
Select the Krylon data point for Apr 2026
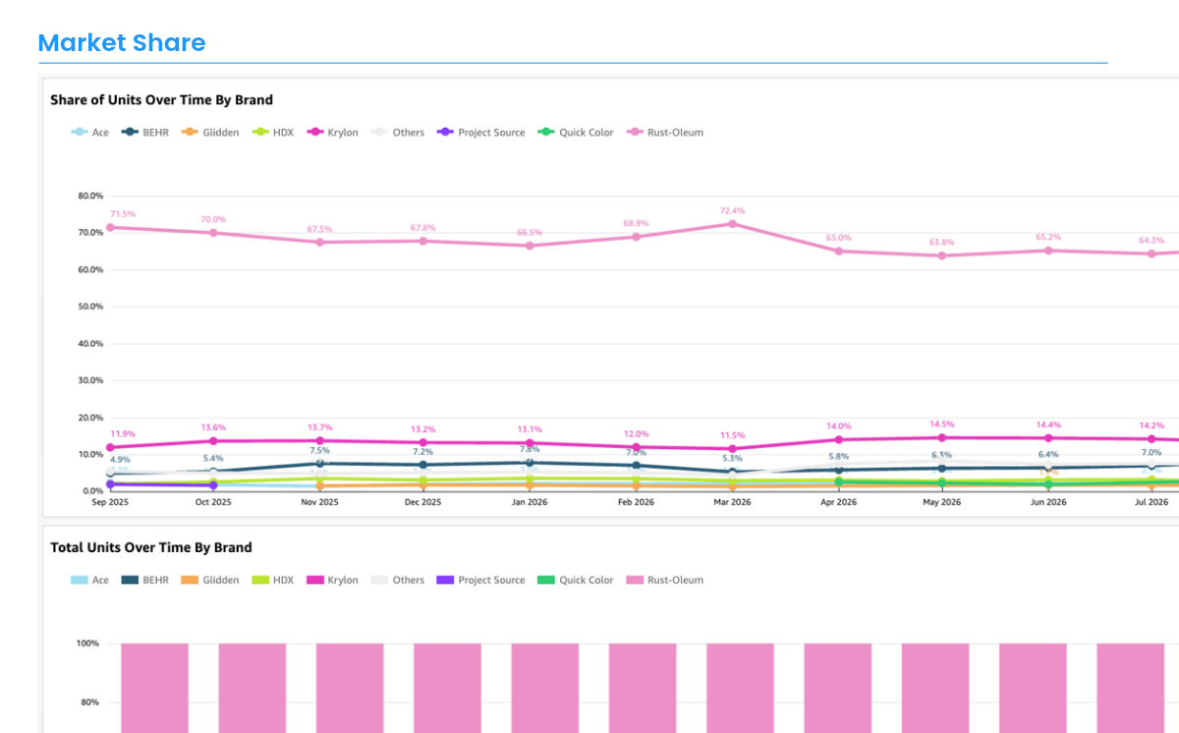click(838, 439)
